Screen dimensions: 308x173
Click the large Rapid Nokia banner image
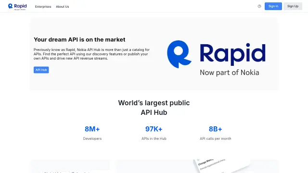click(216, 58)
